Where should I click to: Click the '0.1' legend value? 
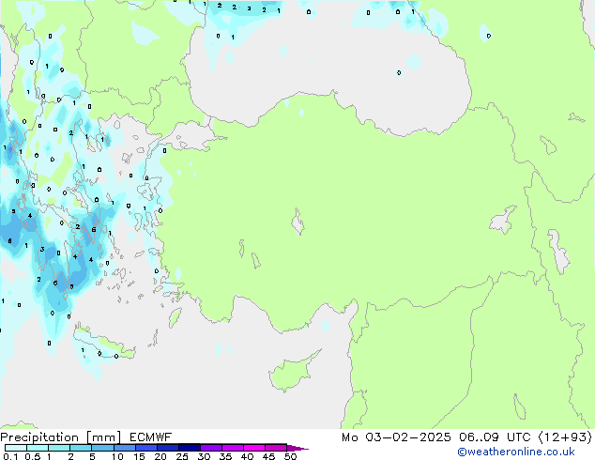tap(10, 456)
